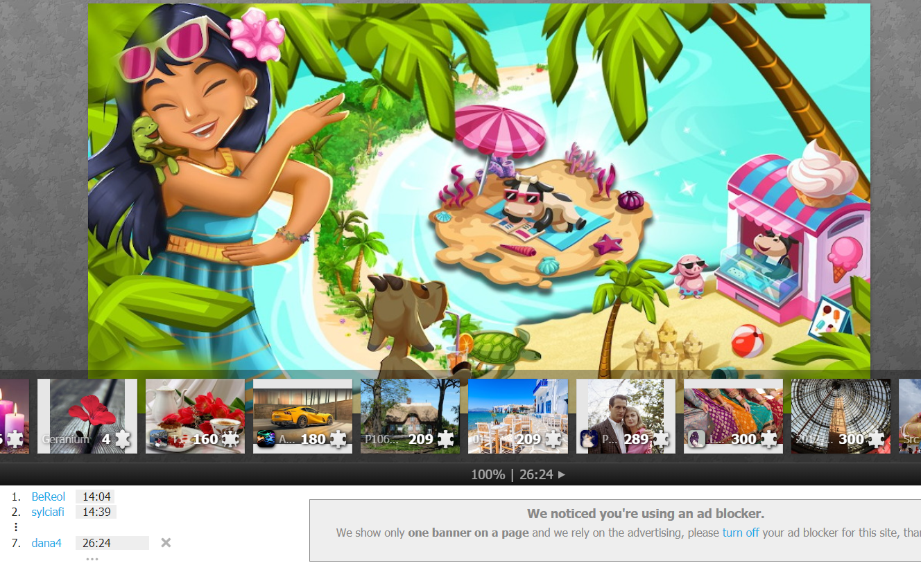Click the puzzle piece icon beside 4

(x=123, y=439)
